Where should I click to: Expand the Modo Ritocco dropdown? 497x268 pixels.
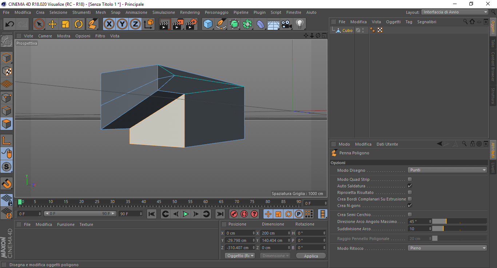[447, 248]
